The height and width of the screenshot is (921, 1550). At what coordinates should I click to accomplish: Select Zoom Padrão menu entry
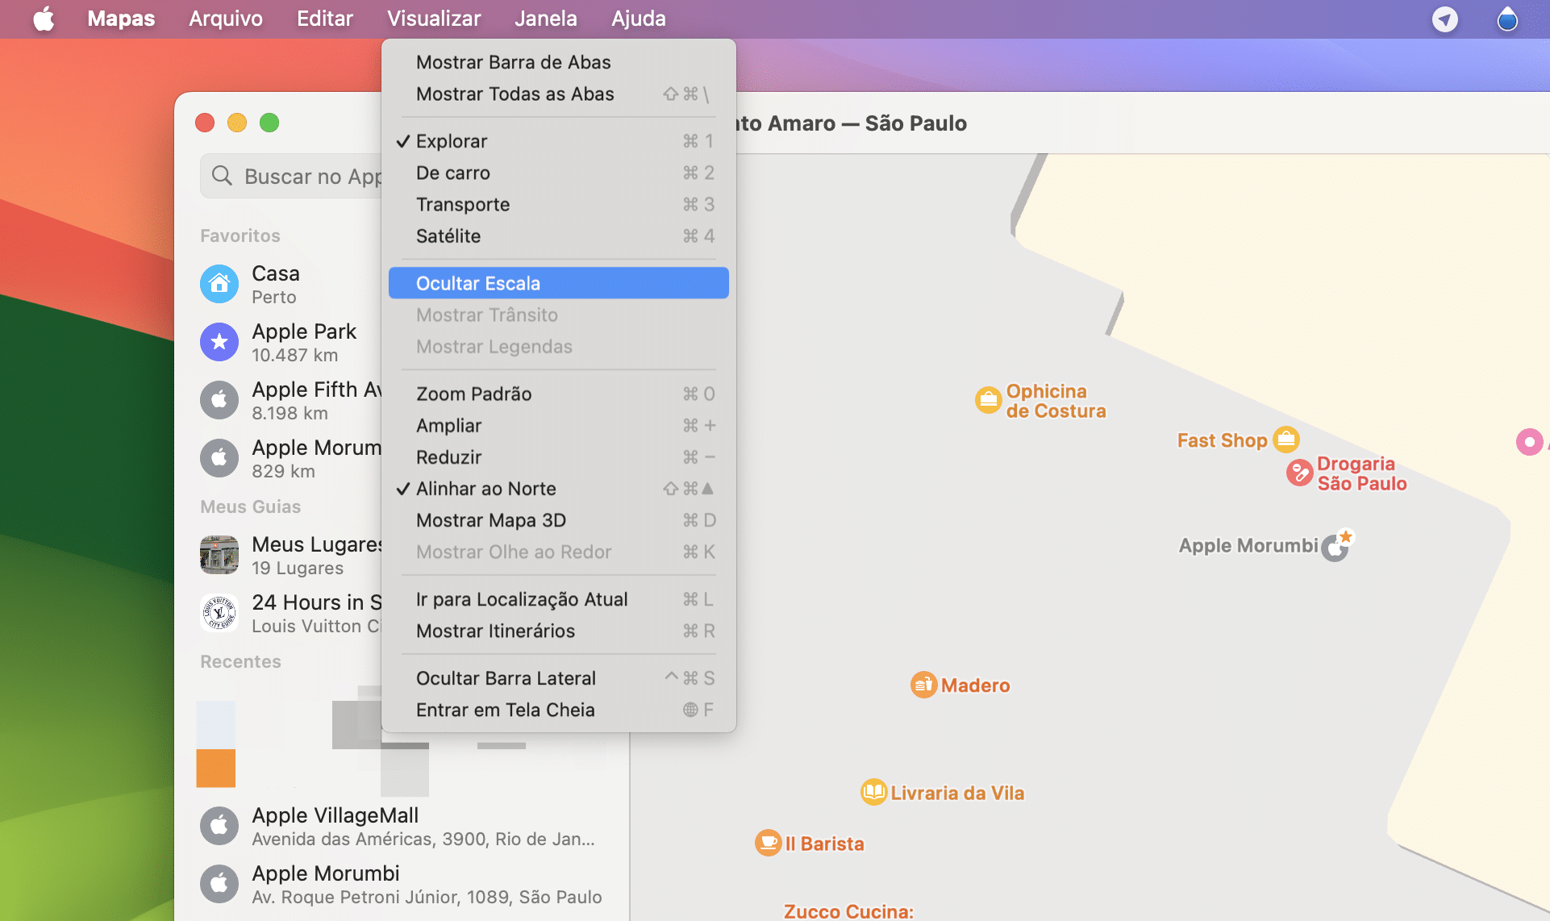point(558,394)
